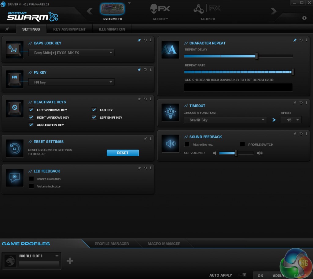Image resolution: width=313 pixels, height=279 pixels.
Task: Open the Timeout function dropdown
Action: point(225,120)
